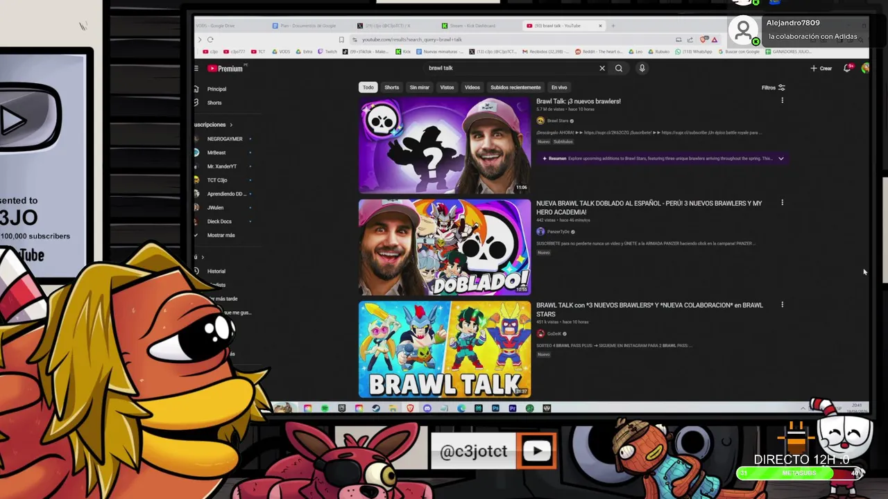Open the WhatsApp bookmark

694,51
